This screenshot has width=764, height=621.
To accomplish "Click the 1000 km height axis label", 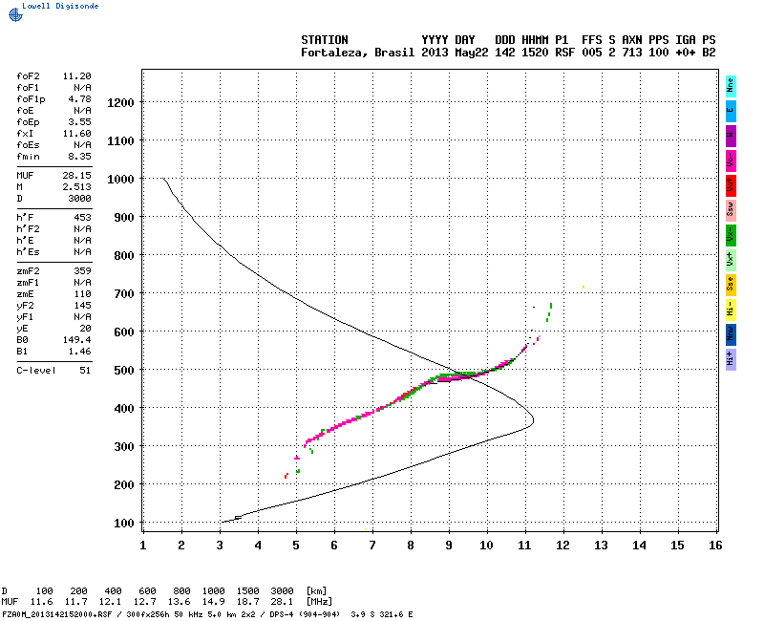I will [120, 179].
